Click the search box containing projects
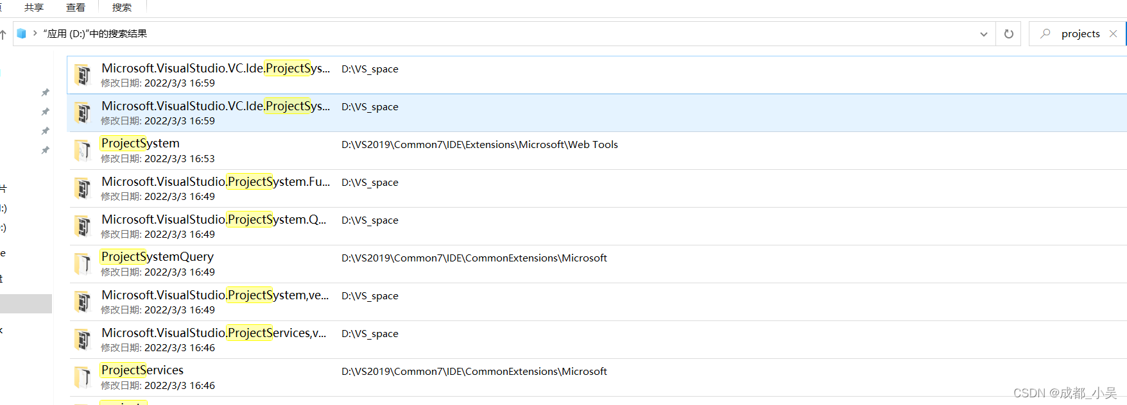The height and width of the screenshot is (405, 1127). click(x=1077, y=33)
